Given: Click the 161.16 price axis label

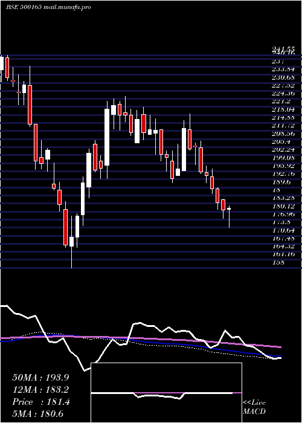Looking at the screenshot, I should 283,254.
